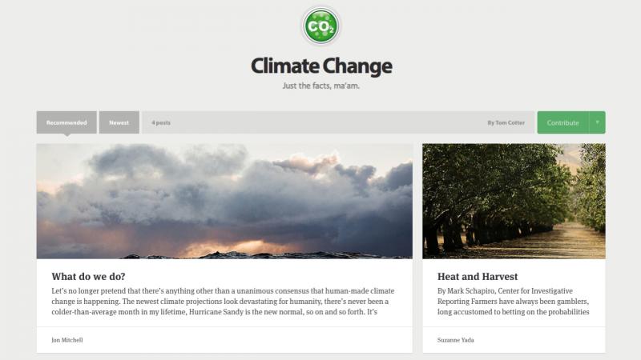Open the Contribute dropdown arrow
The height and width of the screenshot is (360, 641).
(x=597, y=122)
